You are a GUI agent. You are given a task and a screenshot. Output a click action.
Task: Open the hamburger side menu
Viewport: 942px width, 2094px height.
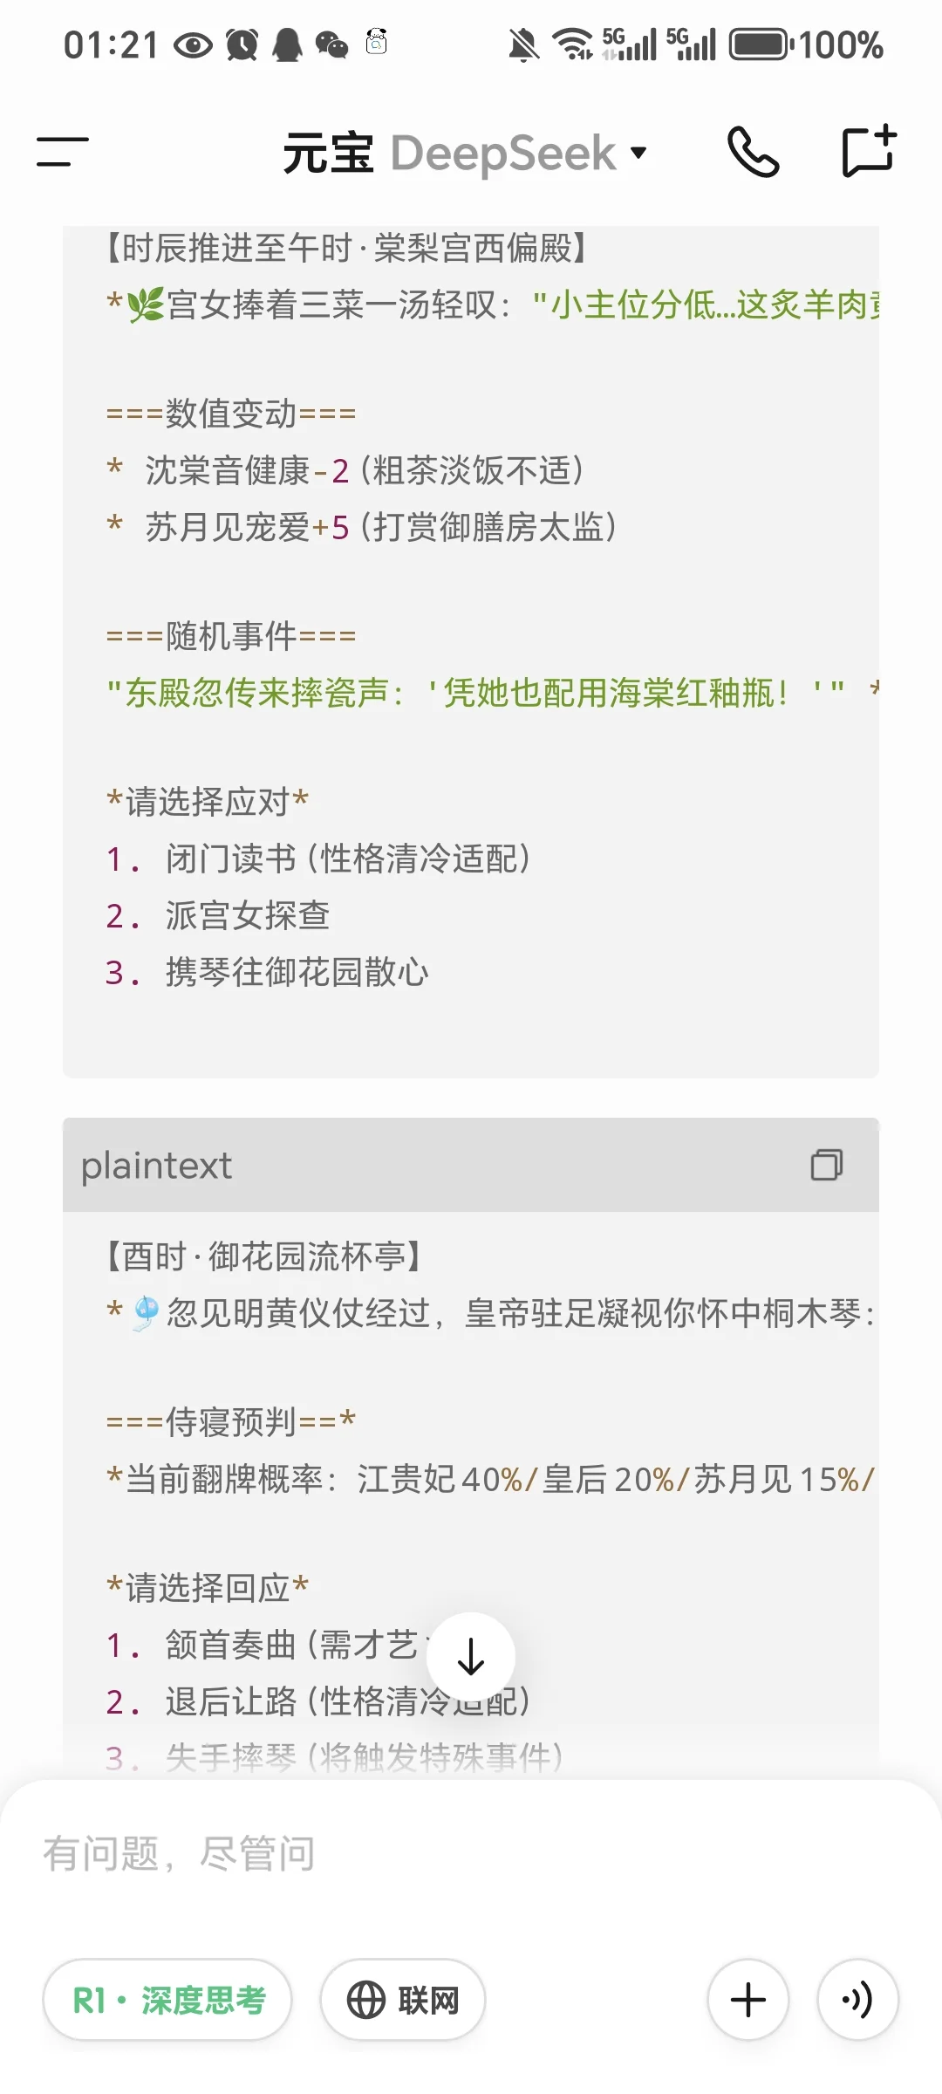point(63,152)
